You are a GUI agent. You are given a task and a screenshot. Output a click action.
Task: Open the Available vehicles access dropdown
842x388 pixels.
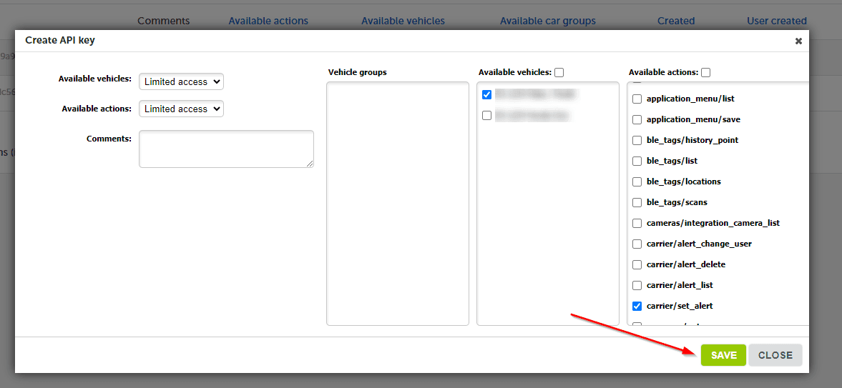(x=181, y=82)
